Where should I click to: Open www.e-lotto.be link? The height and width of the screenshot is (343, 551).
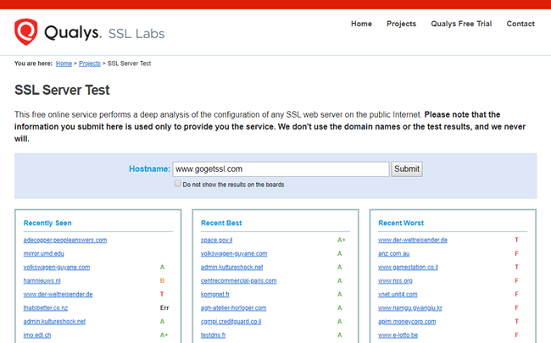(398, 335)
